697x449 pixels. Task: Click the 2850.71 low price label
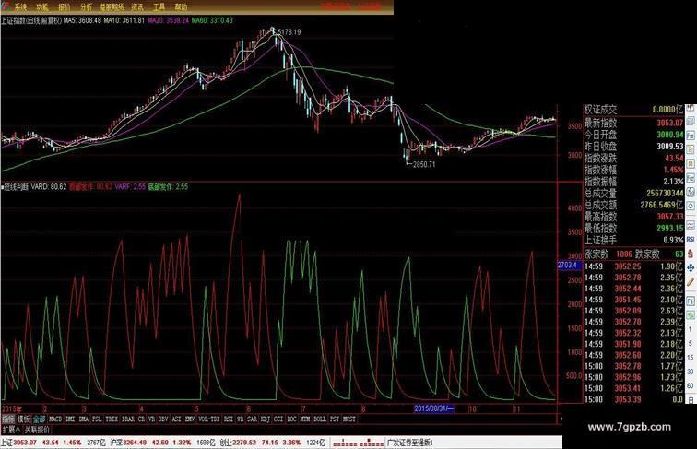coord(424,164)
